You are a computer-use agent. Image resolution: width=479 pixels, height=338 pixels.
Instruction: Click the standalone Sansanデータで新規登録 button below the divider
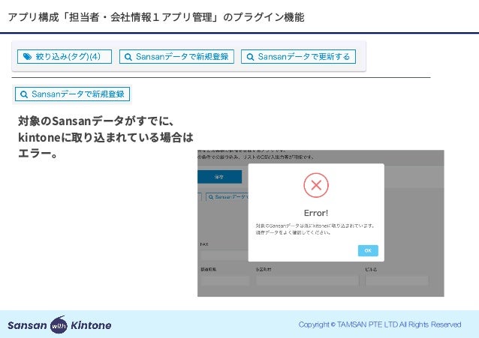(72, 94)
